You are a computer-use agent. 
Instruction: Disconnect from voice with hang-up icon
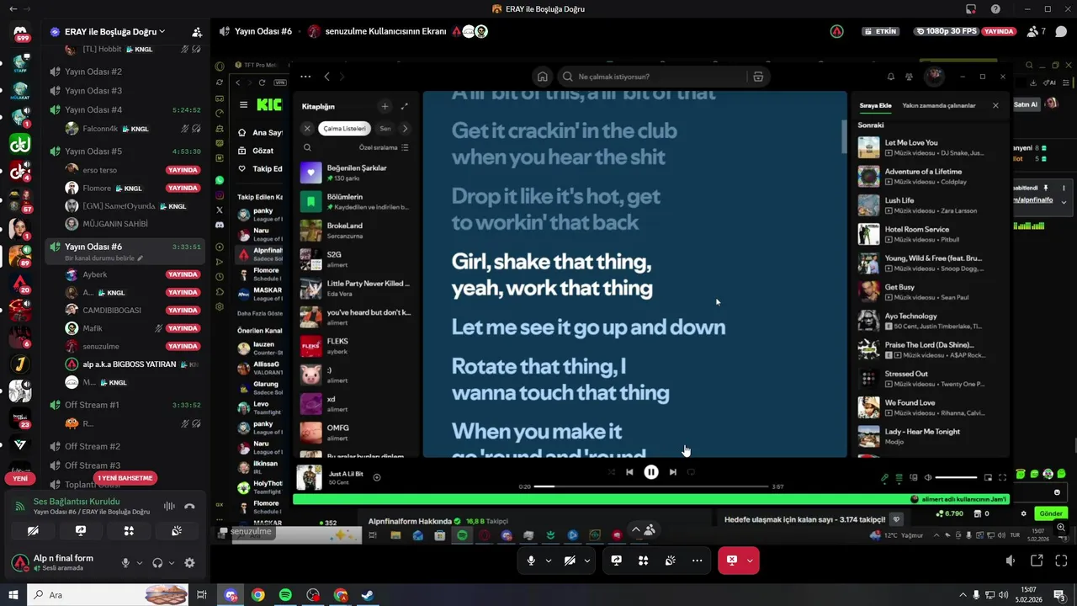pyautogui.click(x=189, y=506)
